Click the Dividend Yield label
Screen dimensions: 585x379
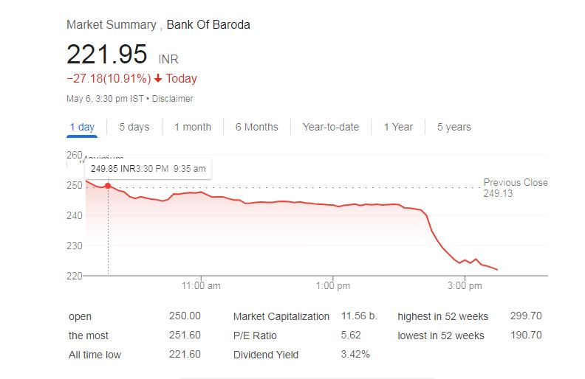266,355
